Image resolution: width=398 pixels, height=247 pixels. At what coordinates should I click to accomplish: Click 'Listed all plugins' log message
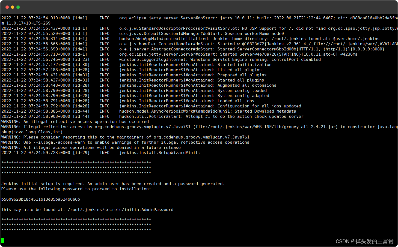(x=240, y=70)
